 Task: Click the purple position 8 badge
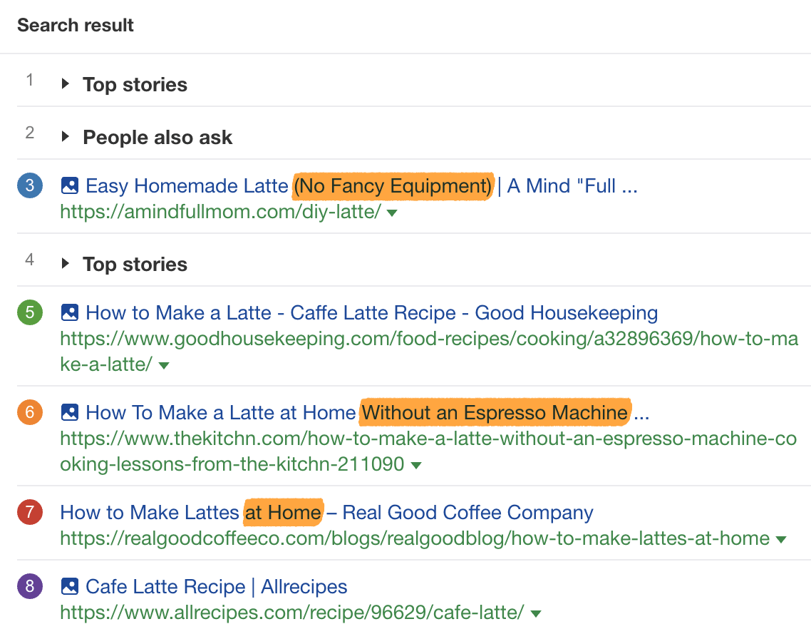[x=30, y=587]
